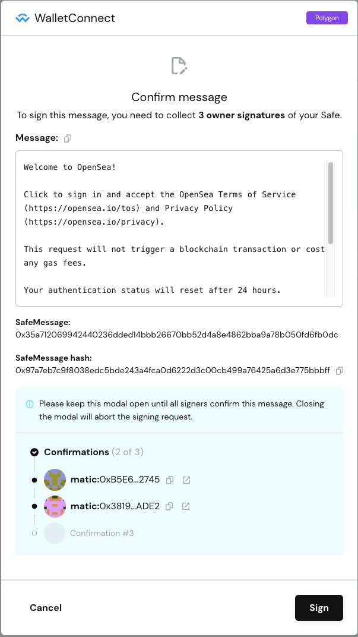Open signer 0x3819...ADE2 in block explorer

(186, 506)
